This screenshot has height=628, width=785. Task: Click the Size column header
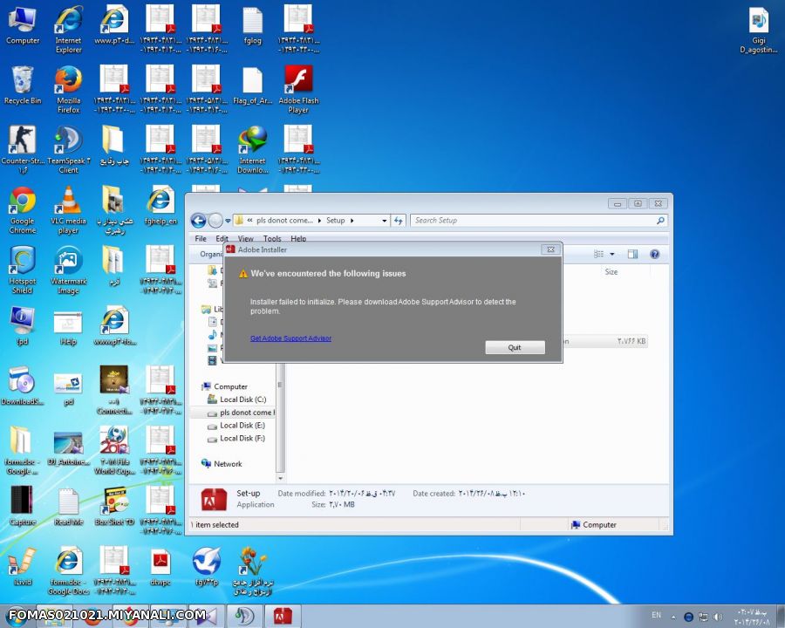click(x=611, y=271)
